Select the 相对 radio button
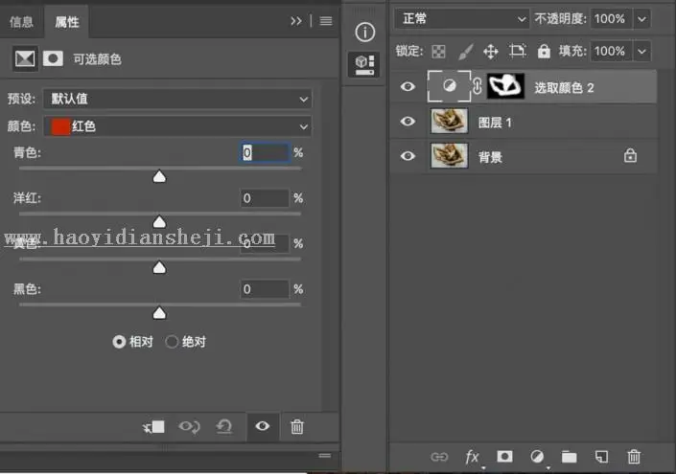The width and height of the screenshot is (676, 474). click(119, 342)
